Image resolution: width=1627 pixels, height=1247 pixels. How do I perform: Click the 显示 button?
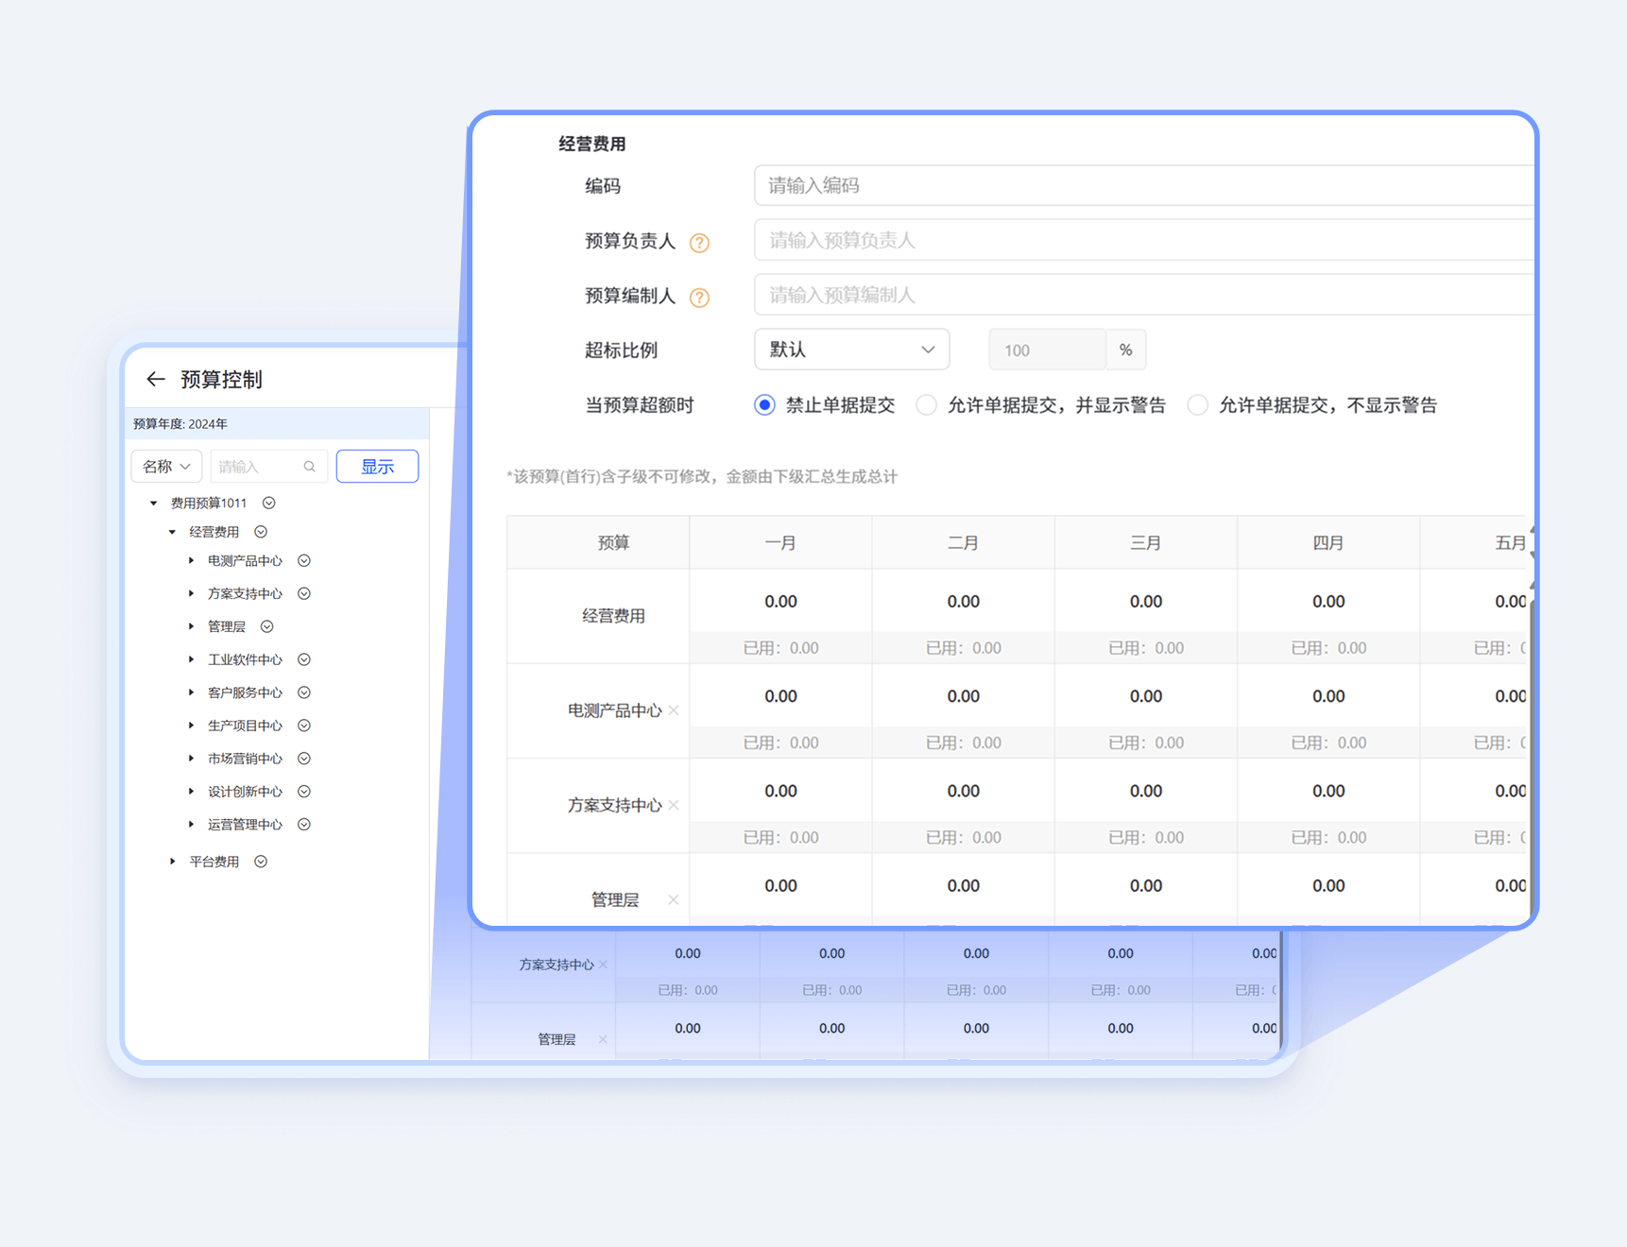pos(377,467)
